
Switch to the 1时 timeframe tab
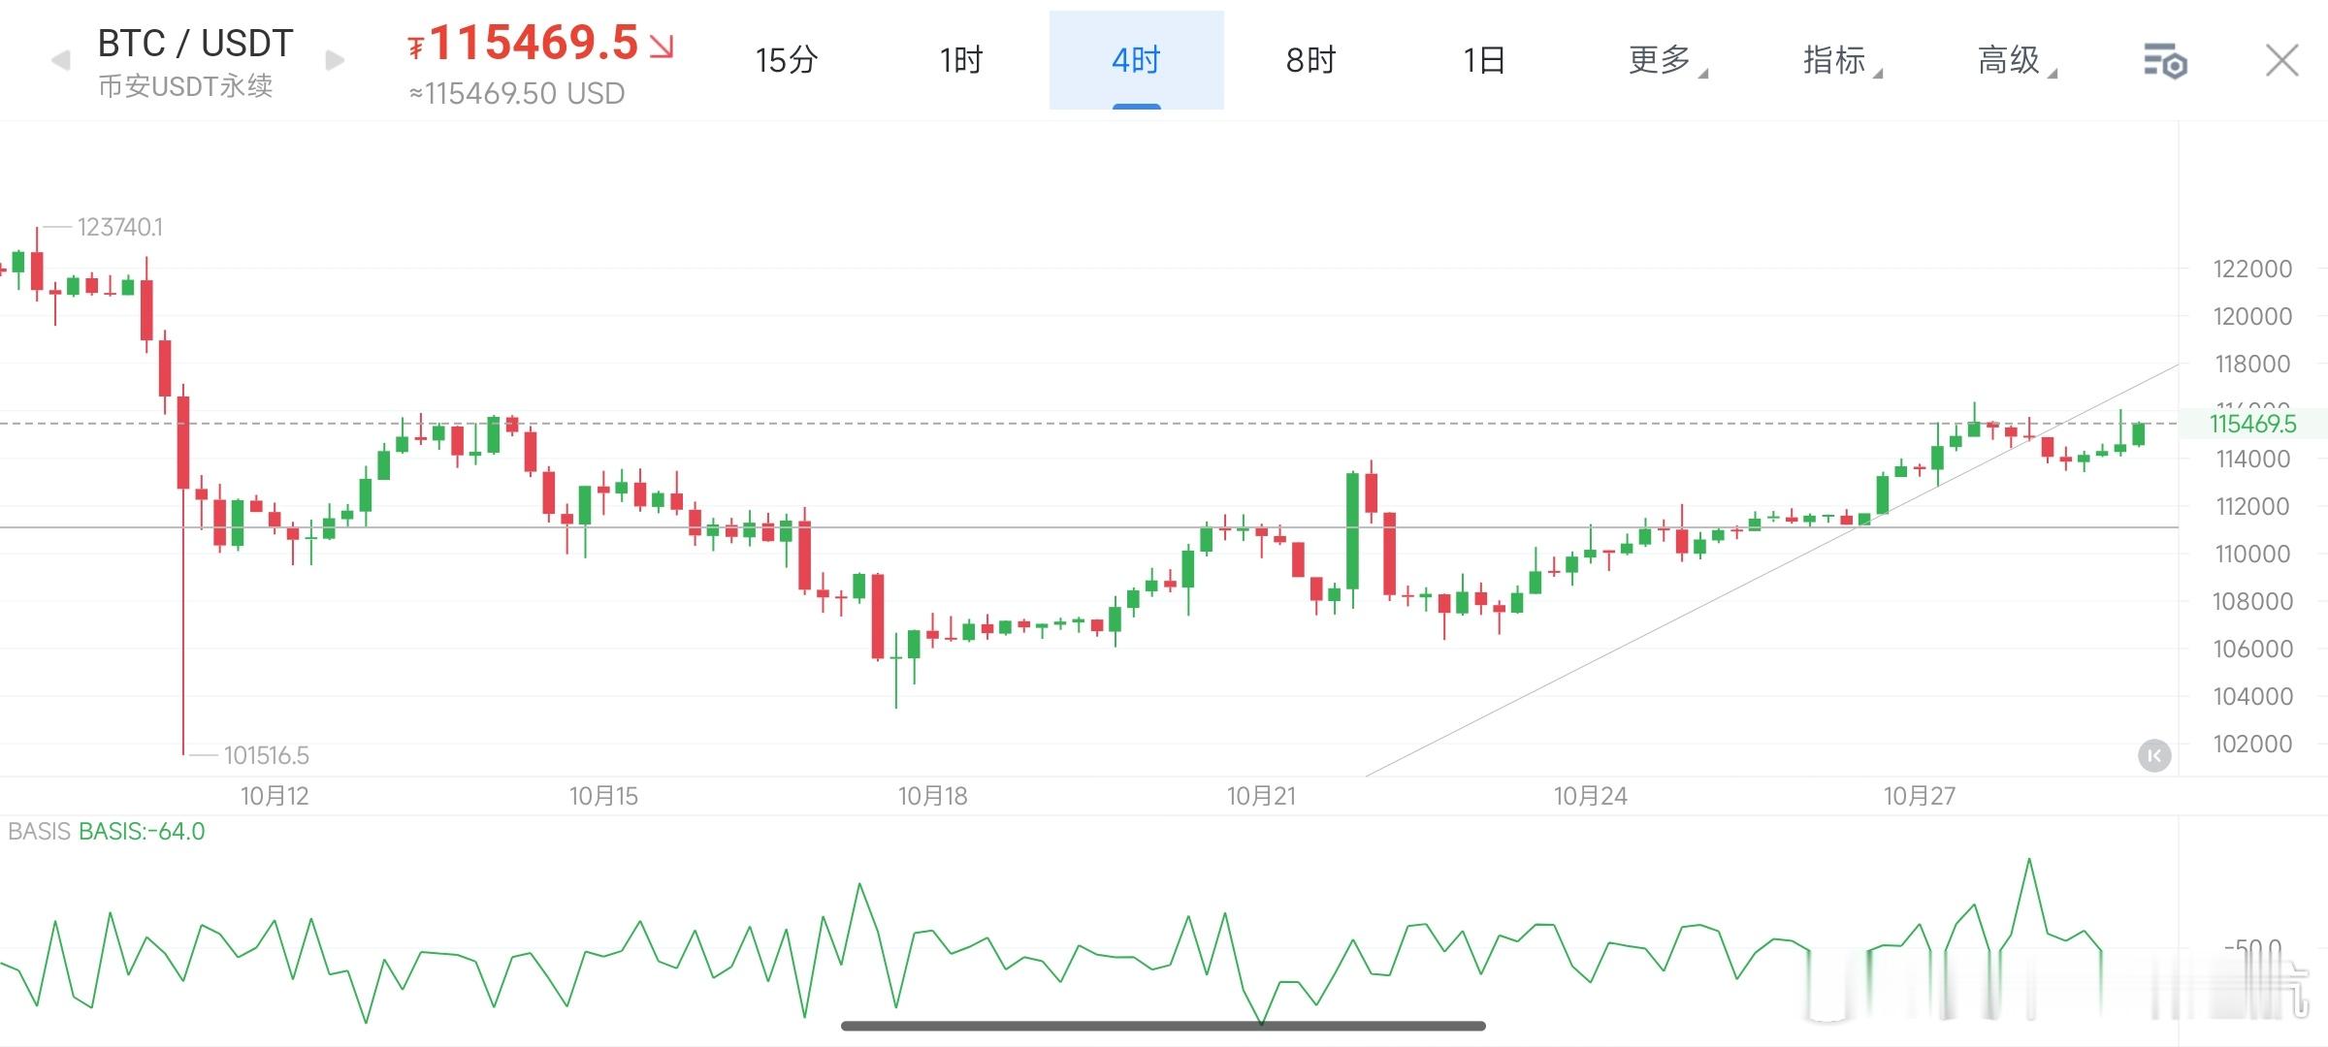click(x=959, y=60)
